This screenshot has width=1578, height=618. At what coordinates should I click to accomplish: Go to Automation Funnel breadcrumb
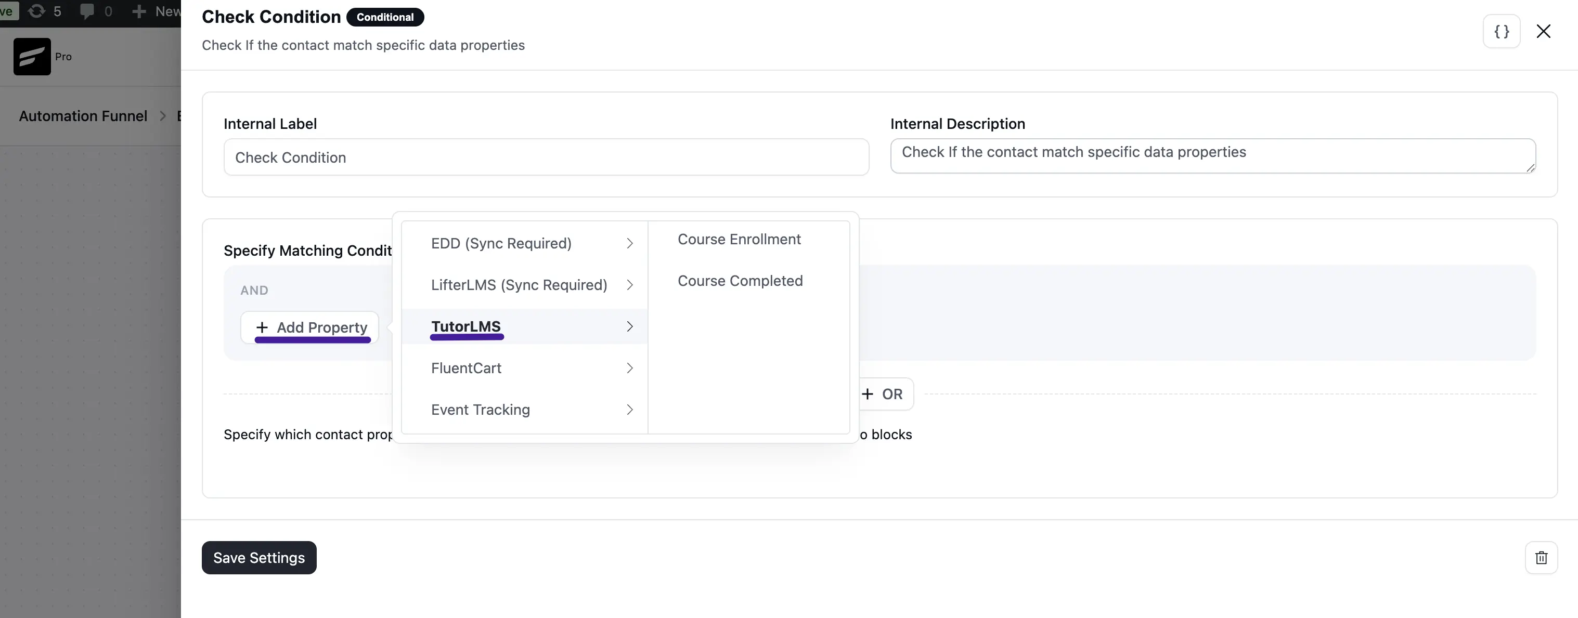coord(83,116)
